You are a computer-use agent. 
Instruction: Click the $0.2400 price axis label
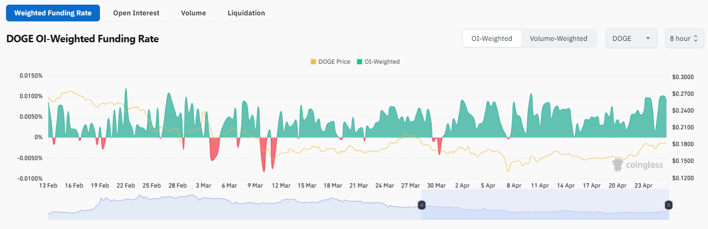682,111
